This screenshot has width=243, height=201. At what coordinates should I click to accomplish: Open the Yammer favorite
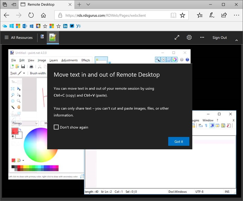[x=78, y=26]
